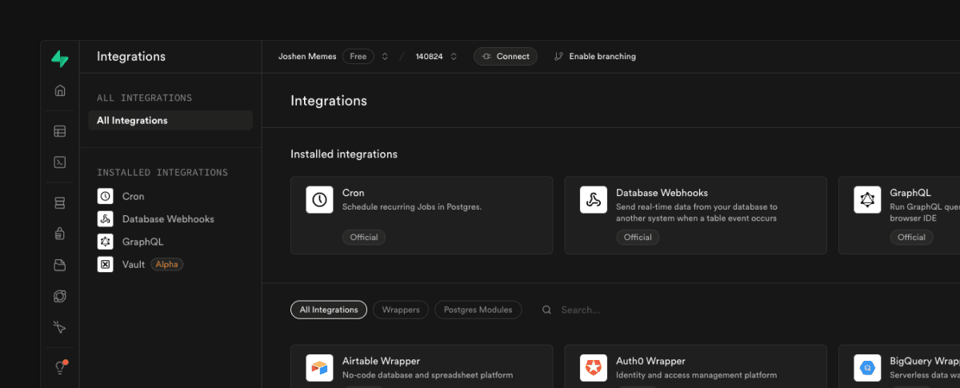Click the Airtable Wrapper logo icon
This screenshot has width=960, height=388.
pyautogui.click(x=320, y=368)
